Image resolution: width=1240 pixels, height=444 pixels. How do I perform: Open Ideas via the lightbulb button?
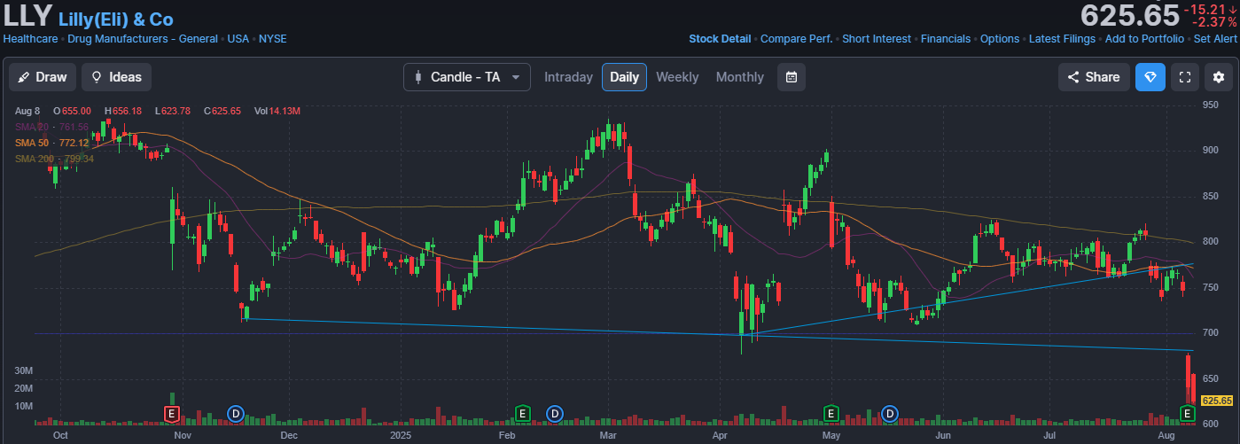[x=116, y=77]
